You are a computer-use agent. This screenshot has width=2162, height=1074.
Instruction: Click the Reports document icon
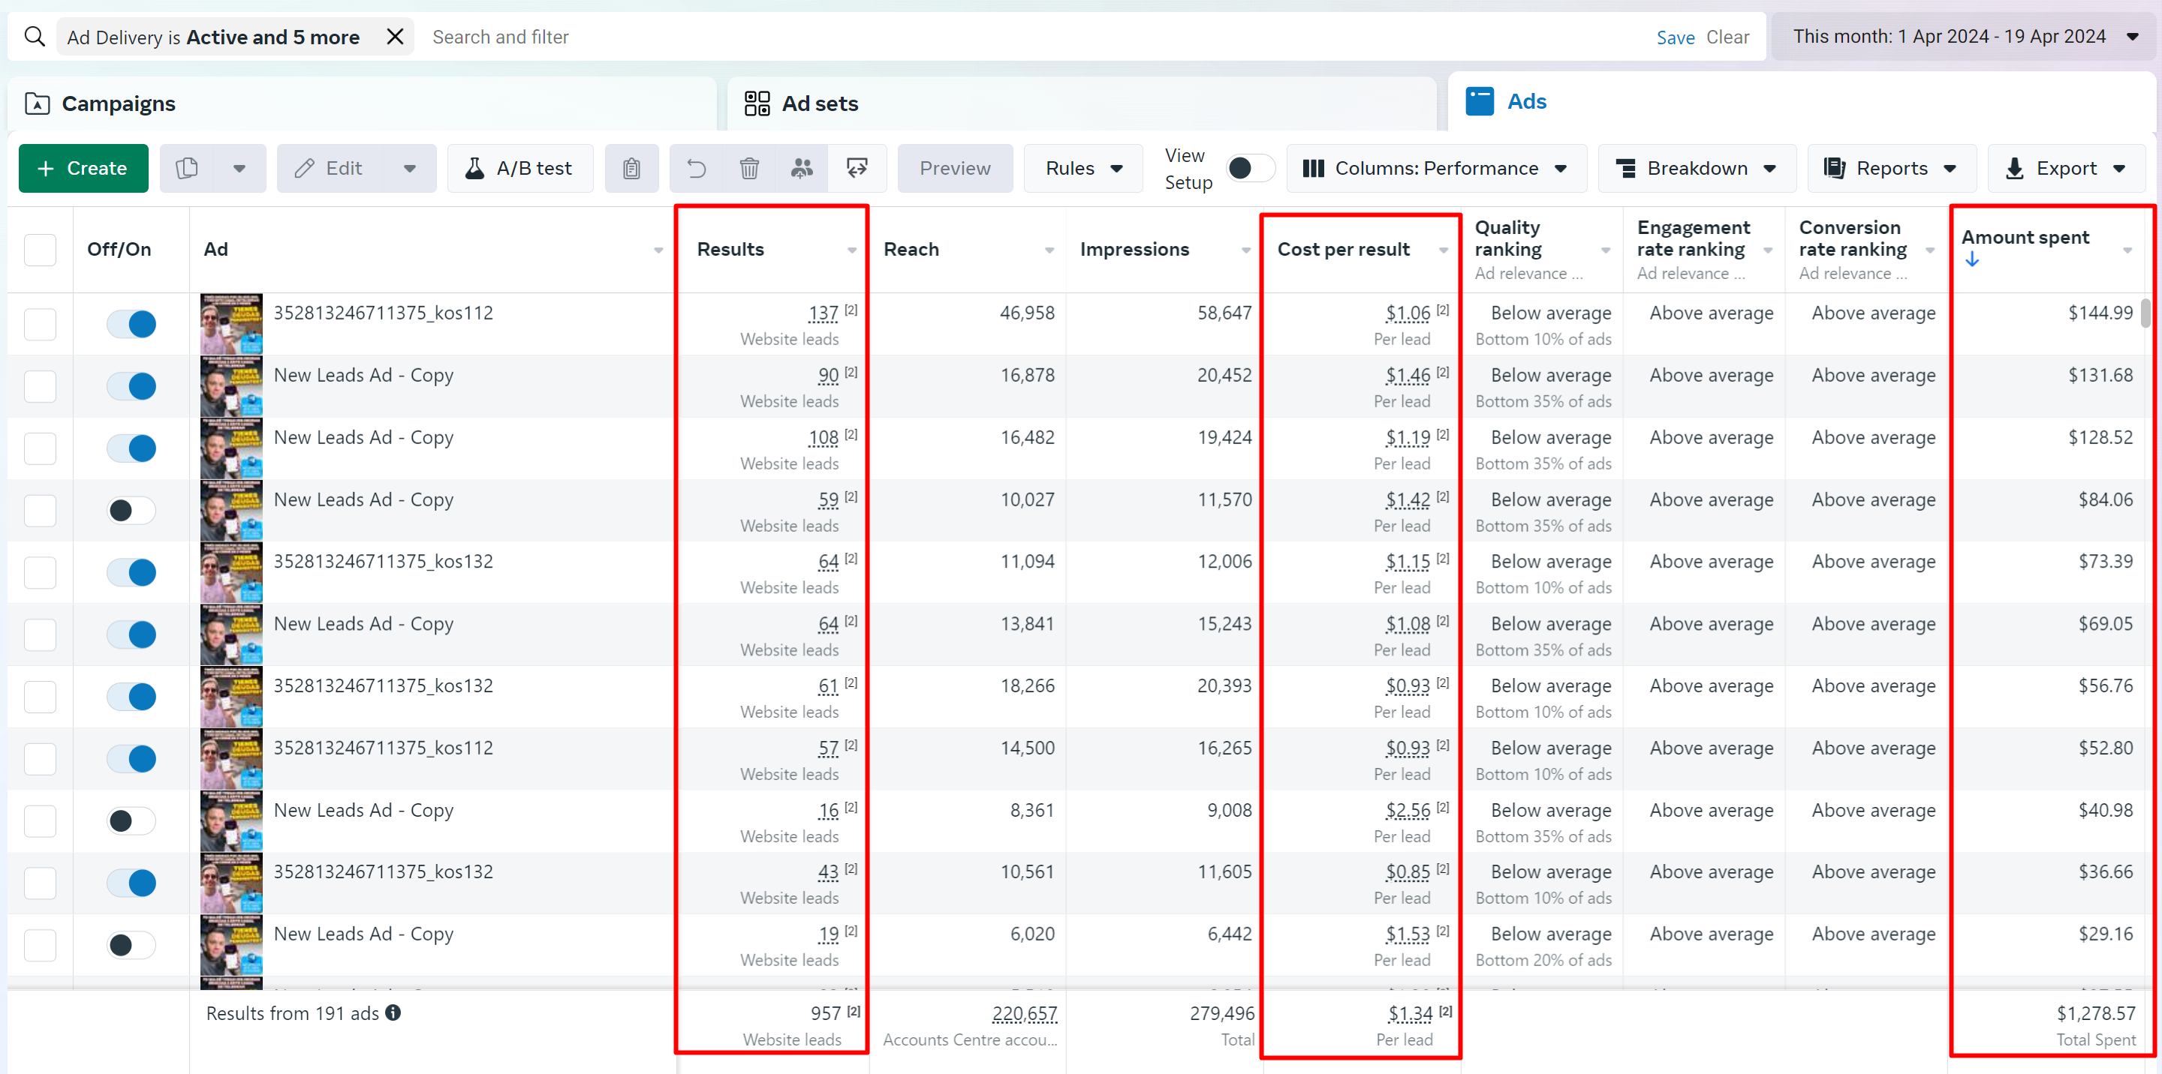(1835, 169)
